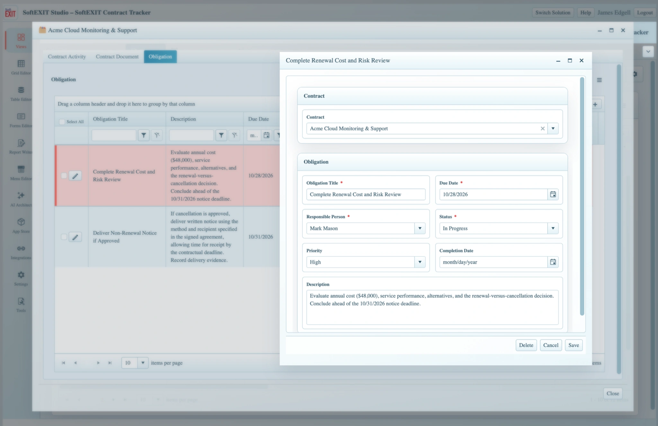Expand the Status dropdown
This screenshot has width=658, height=426.
point(553,228)
